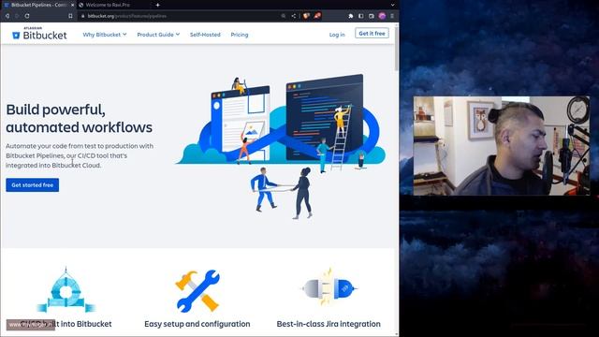This screenshot has width=599, height=337.
Task: Close the Bitbucket Pipelines tab
Action: pyautogui.click(x=73, y=5)
